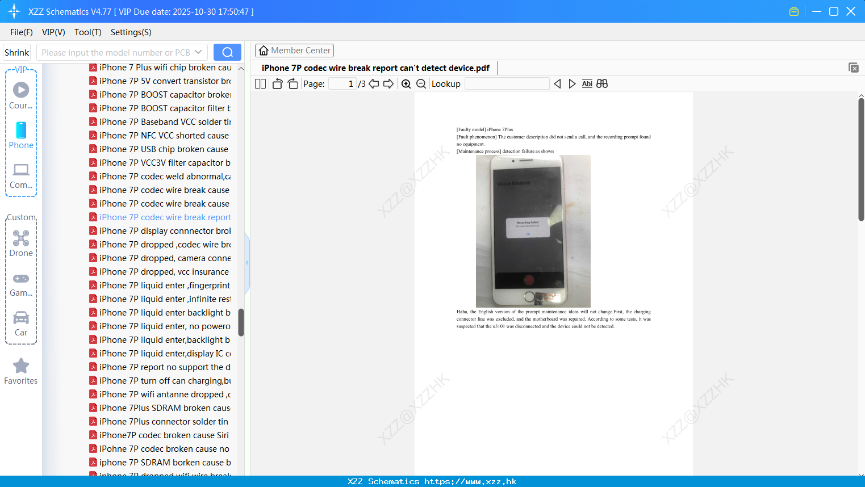865x487 pixels.
Task: Select the Phone category icon
Action: [x=21, y=135]
